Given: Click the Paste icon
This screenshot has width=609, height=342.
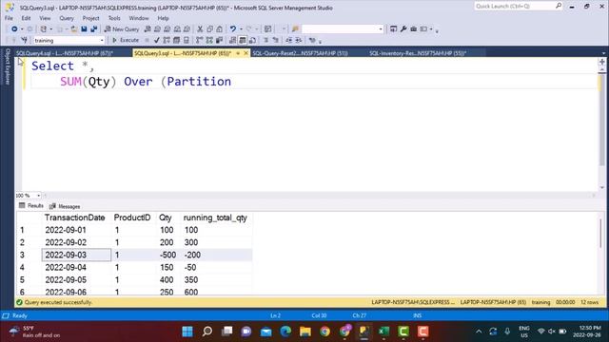Looking at the screenshot, I should (220, 29).
